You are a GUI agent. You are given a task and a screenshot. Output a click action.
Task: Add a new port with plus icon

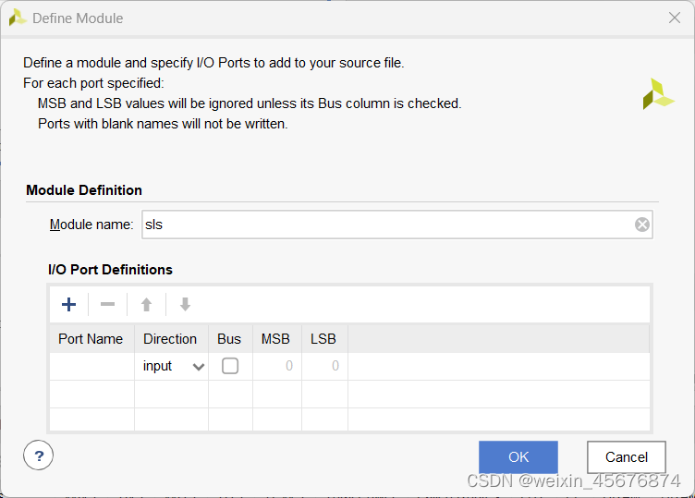click(x=68, y=304)
